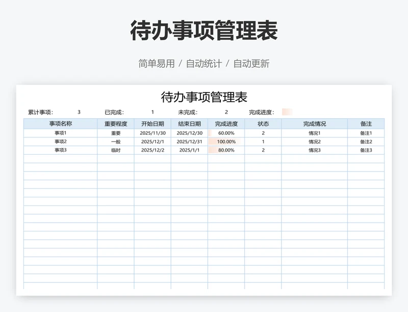Select the 重要程度 column header
The height and width of the screenshot is (312, 408).
click(116, 124)
